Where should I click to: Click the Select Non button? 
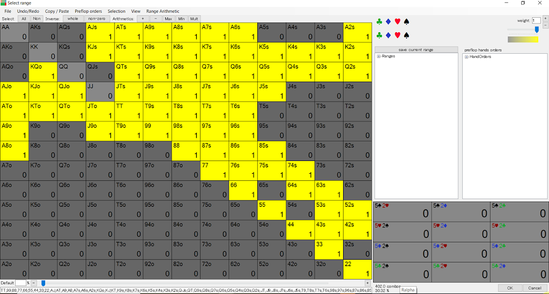(x=36, y=19)
